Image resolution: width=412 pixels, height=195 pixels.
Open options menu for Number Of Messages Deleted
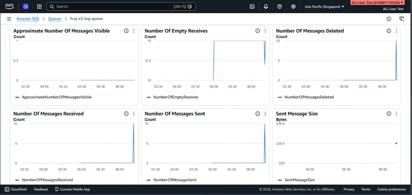(x=396, y=31)
